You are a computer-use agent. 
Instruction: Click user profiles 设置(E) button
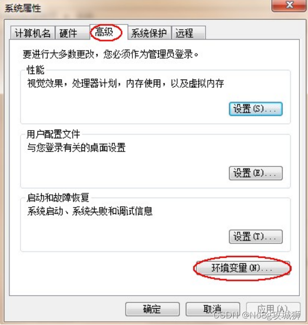tap(256, 173)
